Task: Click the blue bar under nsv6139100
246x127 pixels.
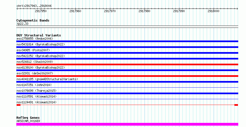Action: pos(127,70)
